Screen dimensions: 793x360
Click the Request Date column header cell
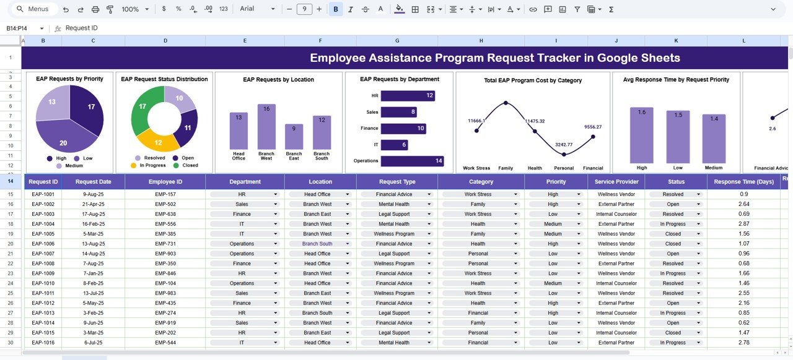(x=93, y=182)
